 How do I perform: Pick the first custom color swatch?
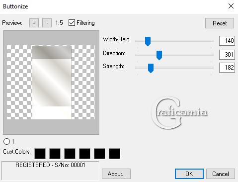pyautogui.click(x=40, y=154)
